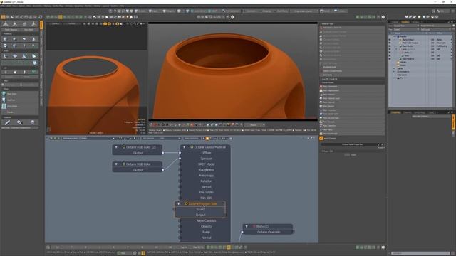Screen dimensions: 456x256
Task: Click the orange layout icon at top left
Action: click(x=3, y=17)
